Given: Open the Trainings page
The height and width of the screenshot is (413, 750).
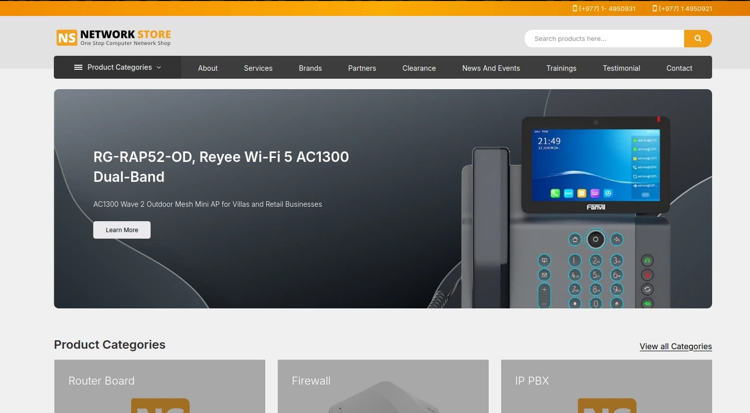Looking at the screenshot, I should point(561,68).
